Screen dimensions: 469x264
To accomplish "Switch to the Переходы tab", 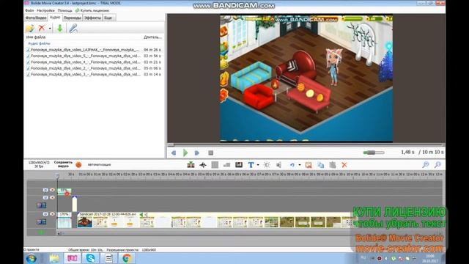I will pos(72,18).
